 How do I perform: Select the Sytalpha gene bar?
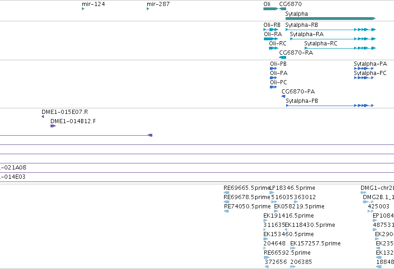(x=331, y=19)
